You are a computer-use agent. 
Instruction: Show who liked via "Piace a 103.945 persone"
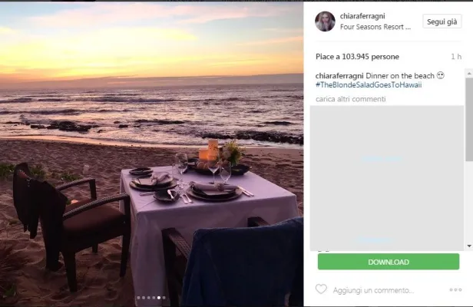click(x=356, y=56)
